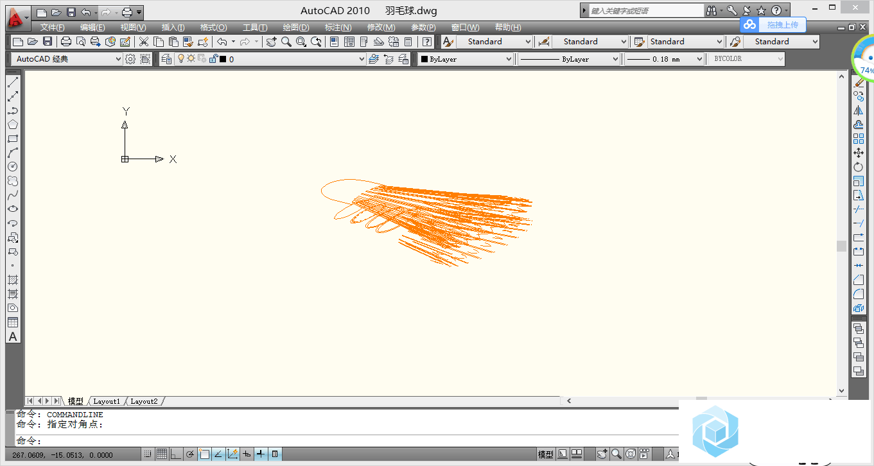Image resolution: width=874 pixels, height=466 pixels.
Task: Select the Rectangle draw tool
Action: click(13, 139)
